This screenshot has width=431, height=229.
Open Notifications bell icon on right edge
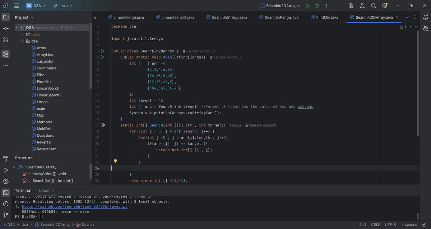coord(426,17)
